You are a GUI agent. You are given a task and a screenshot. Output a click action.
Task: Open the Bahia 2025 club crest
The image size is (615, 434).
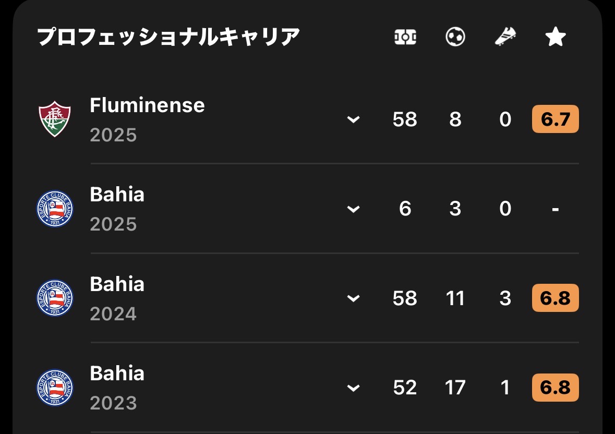55,209
